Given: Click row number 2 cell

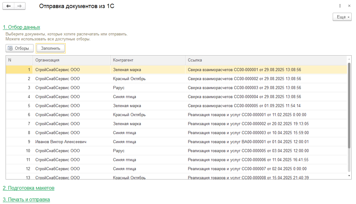Looking at the screenshot, I should [19, 79].
